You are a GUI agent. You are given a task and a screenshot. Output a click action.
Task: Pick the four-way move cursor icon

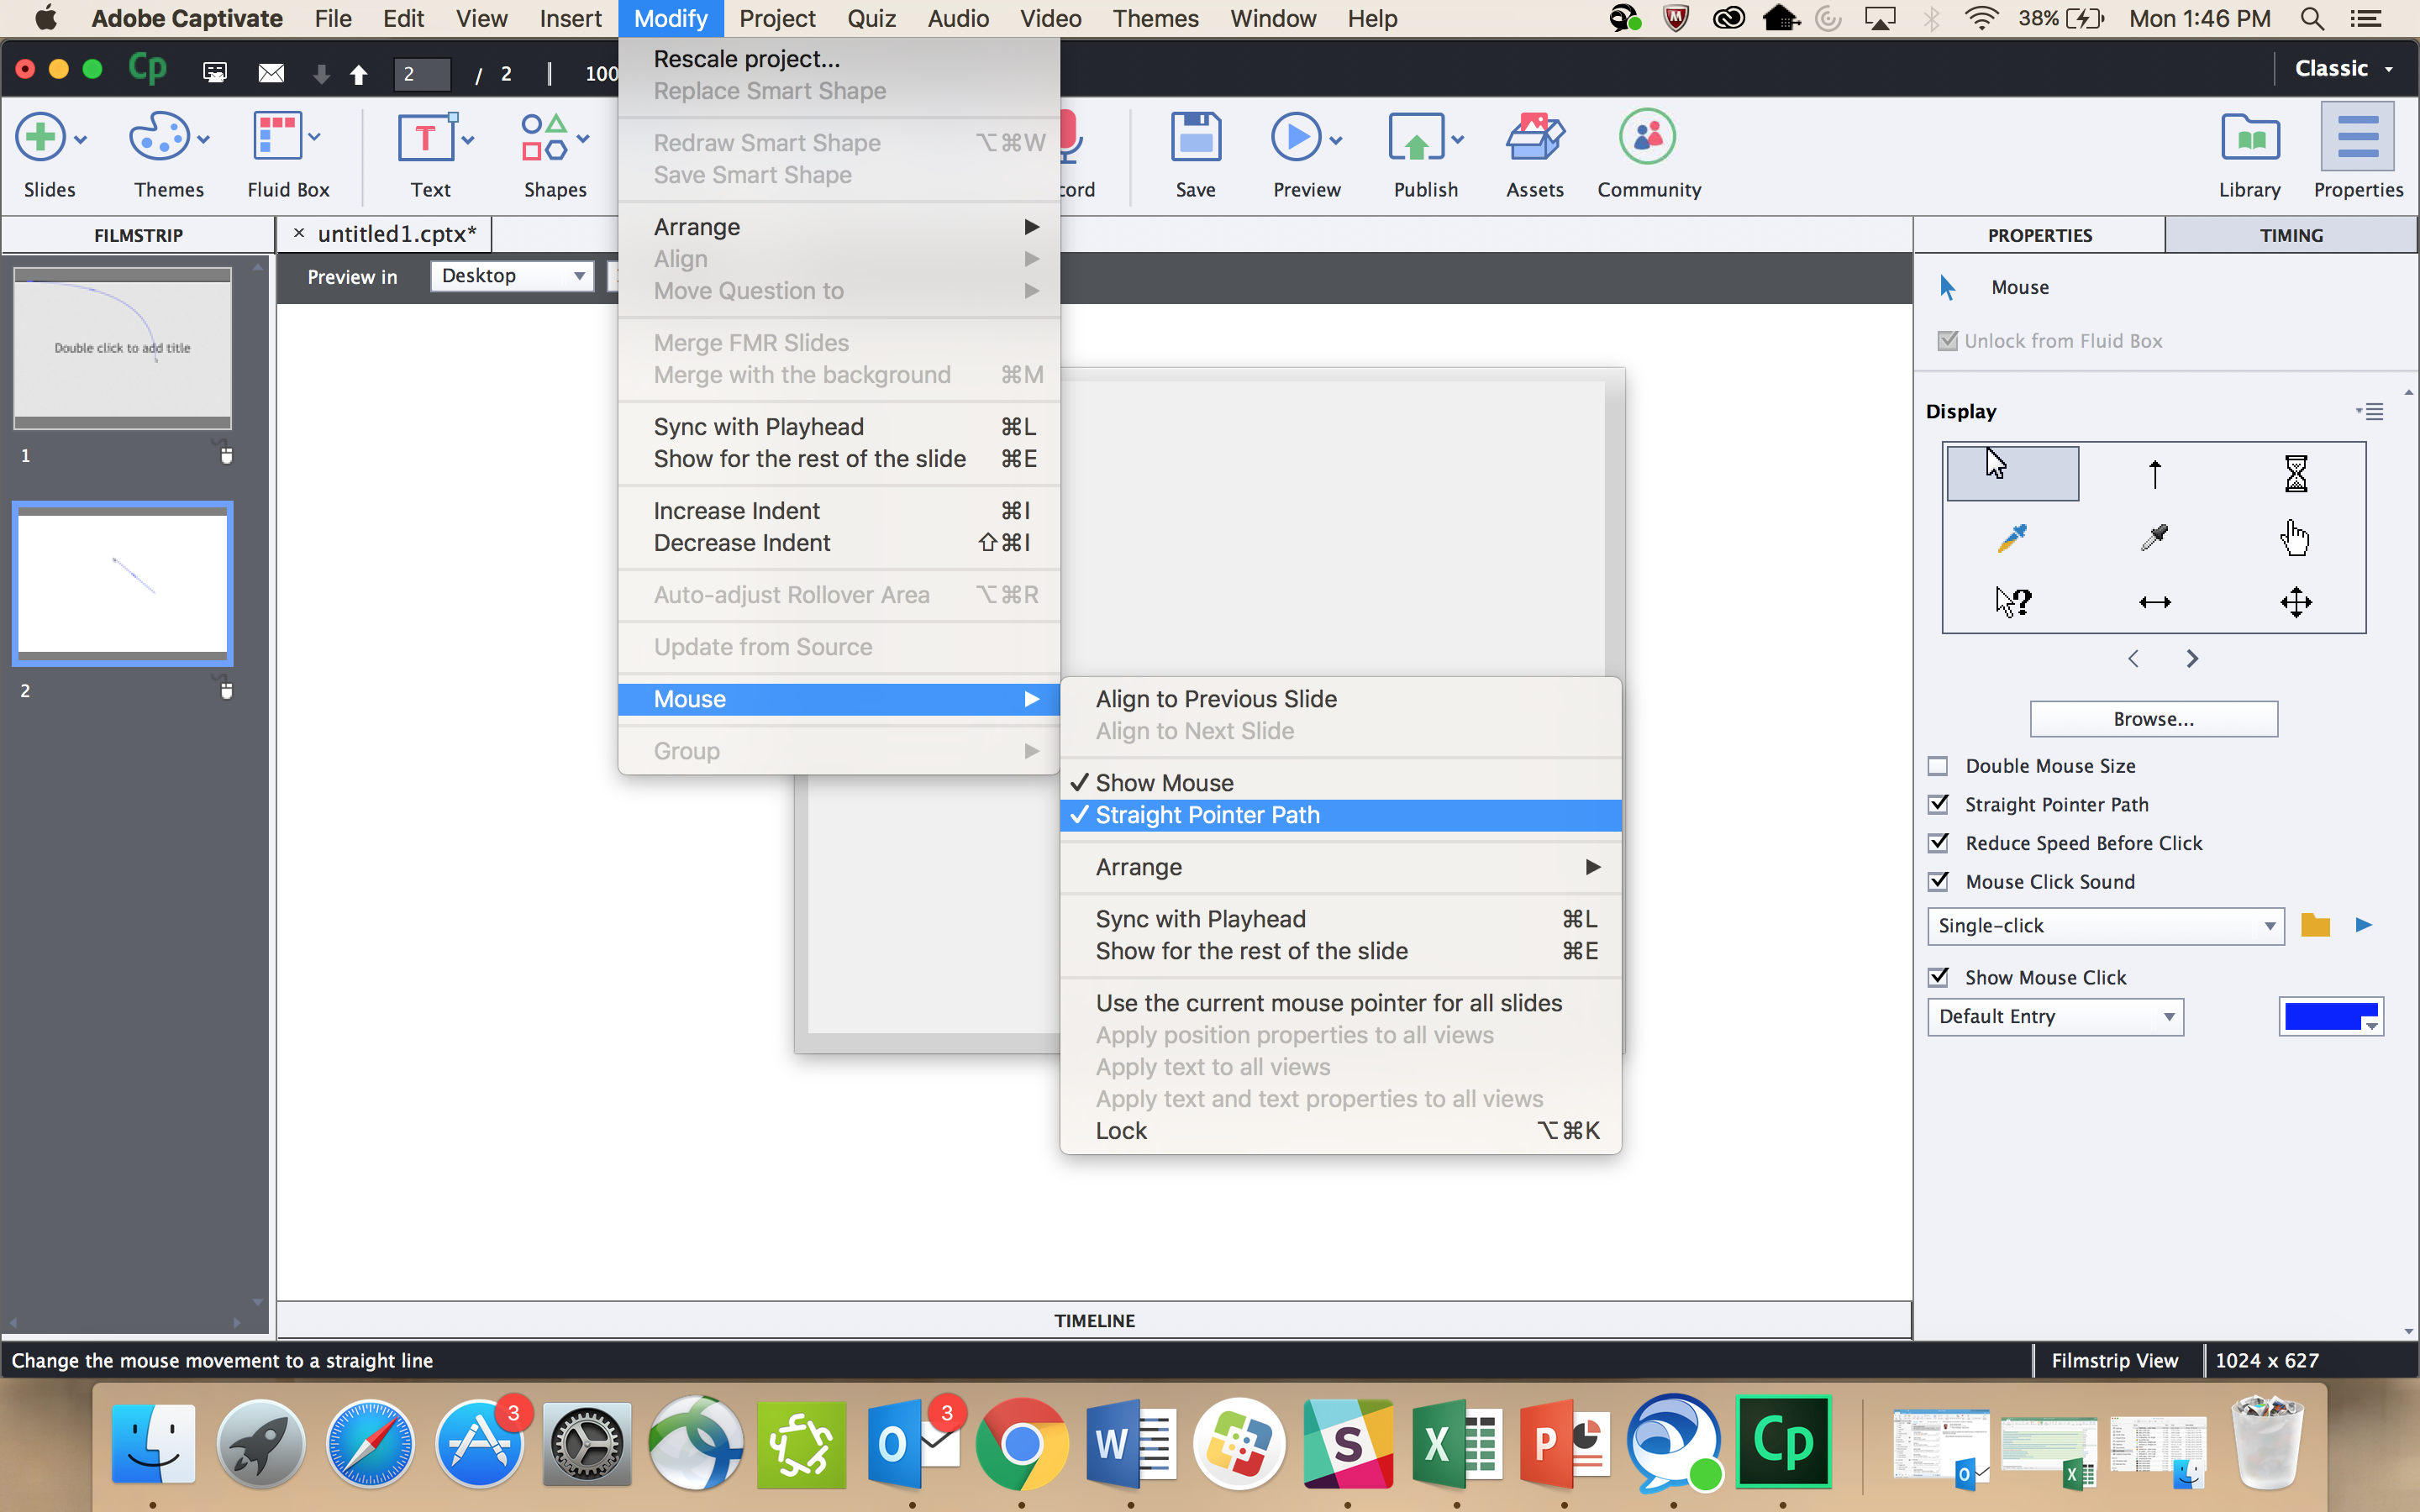[x=2295, y=602]
